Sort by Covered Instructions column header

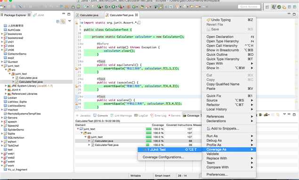(x=179, y=125)
